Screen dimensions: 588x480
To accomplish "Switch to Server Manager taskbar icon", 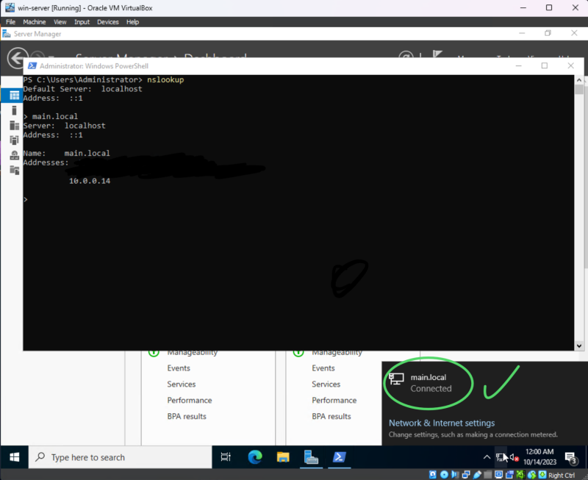I will (x=311, y=457).
